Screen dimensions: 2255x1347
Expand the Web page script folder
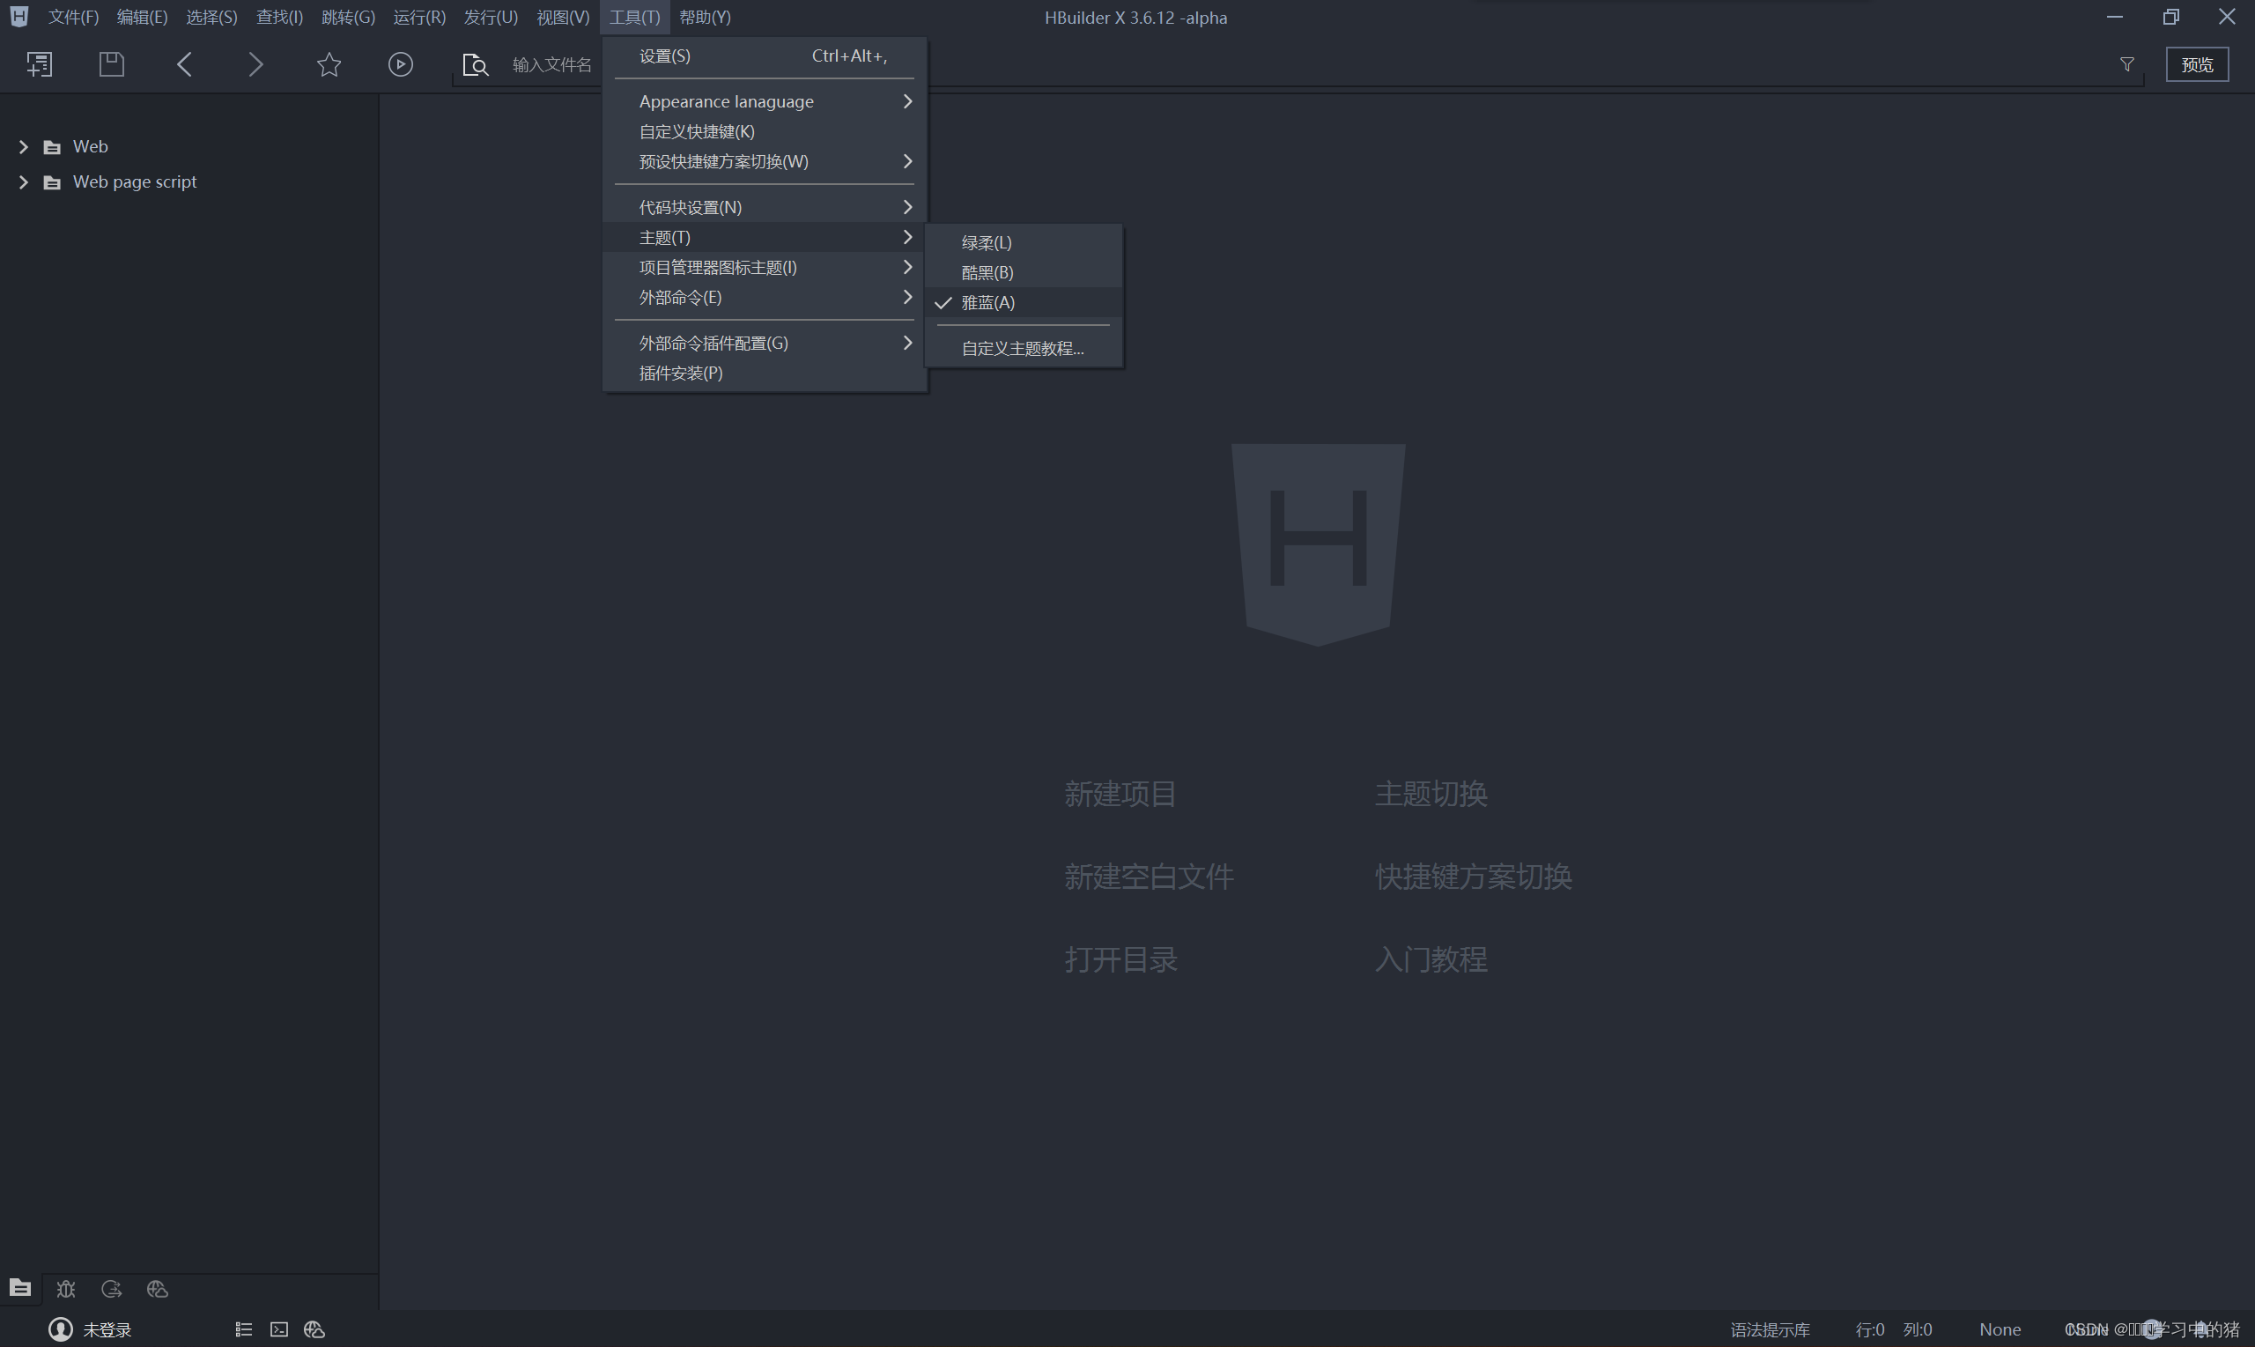tap(24, 182)
